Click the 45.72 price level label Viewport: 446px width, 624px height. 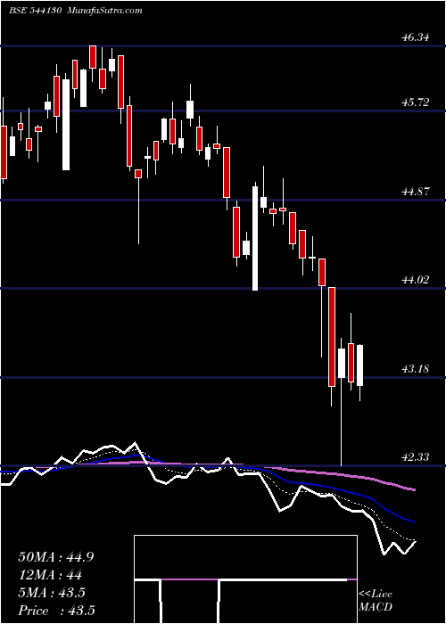[416, 103]
